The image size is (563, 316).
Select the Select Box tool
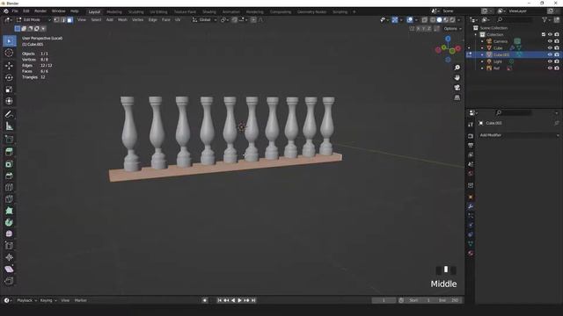(9, 41)
